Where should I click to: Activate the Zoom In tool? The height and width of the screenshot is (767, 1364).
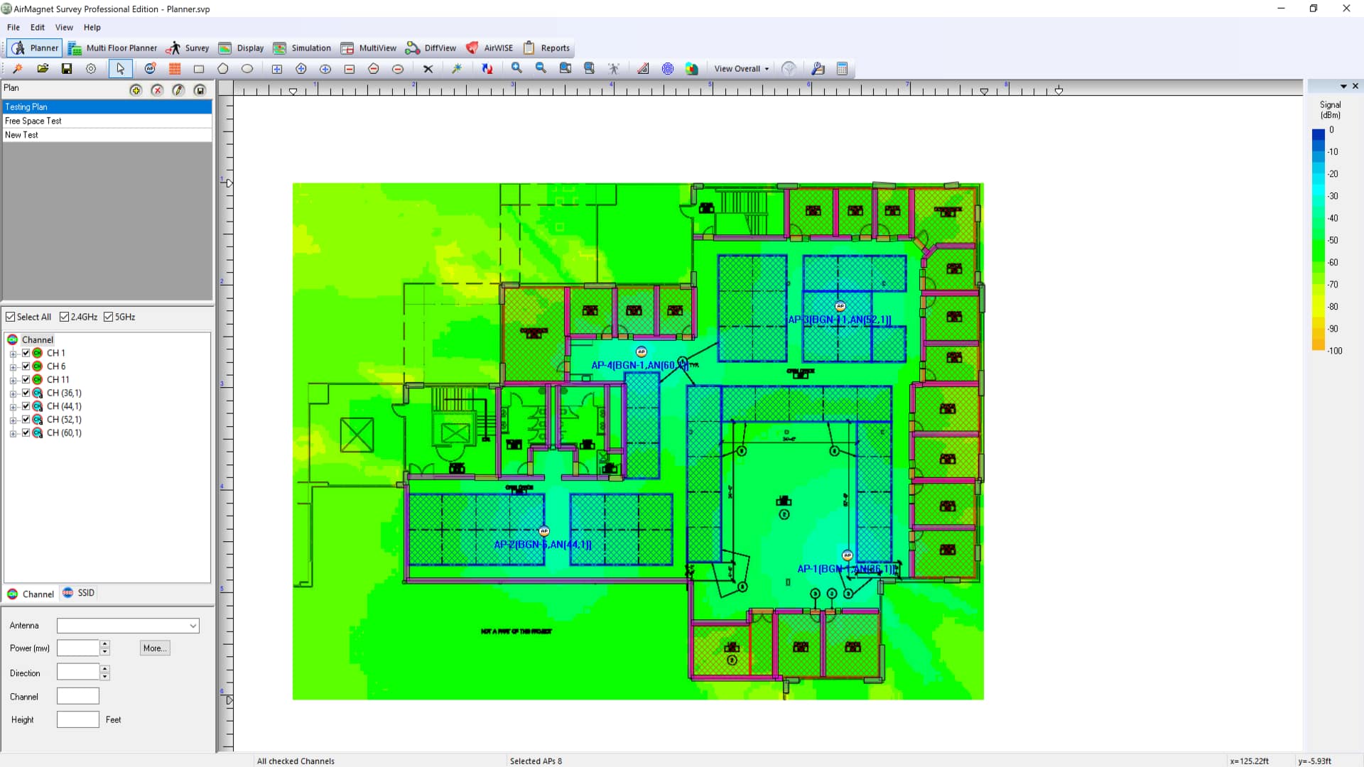coord(516,68)
